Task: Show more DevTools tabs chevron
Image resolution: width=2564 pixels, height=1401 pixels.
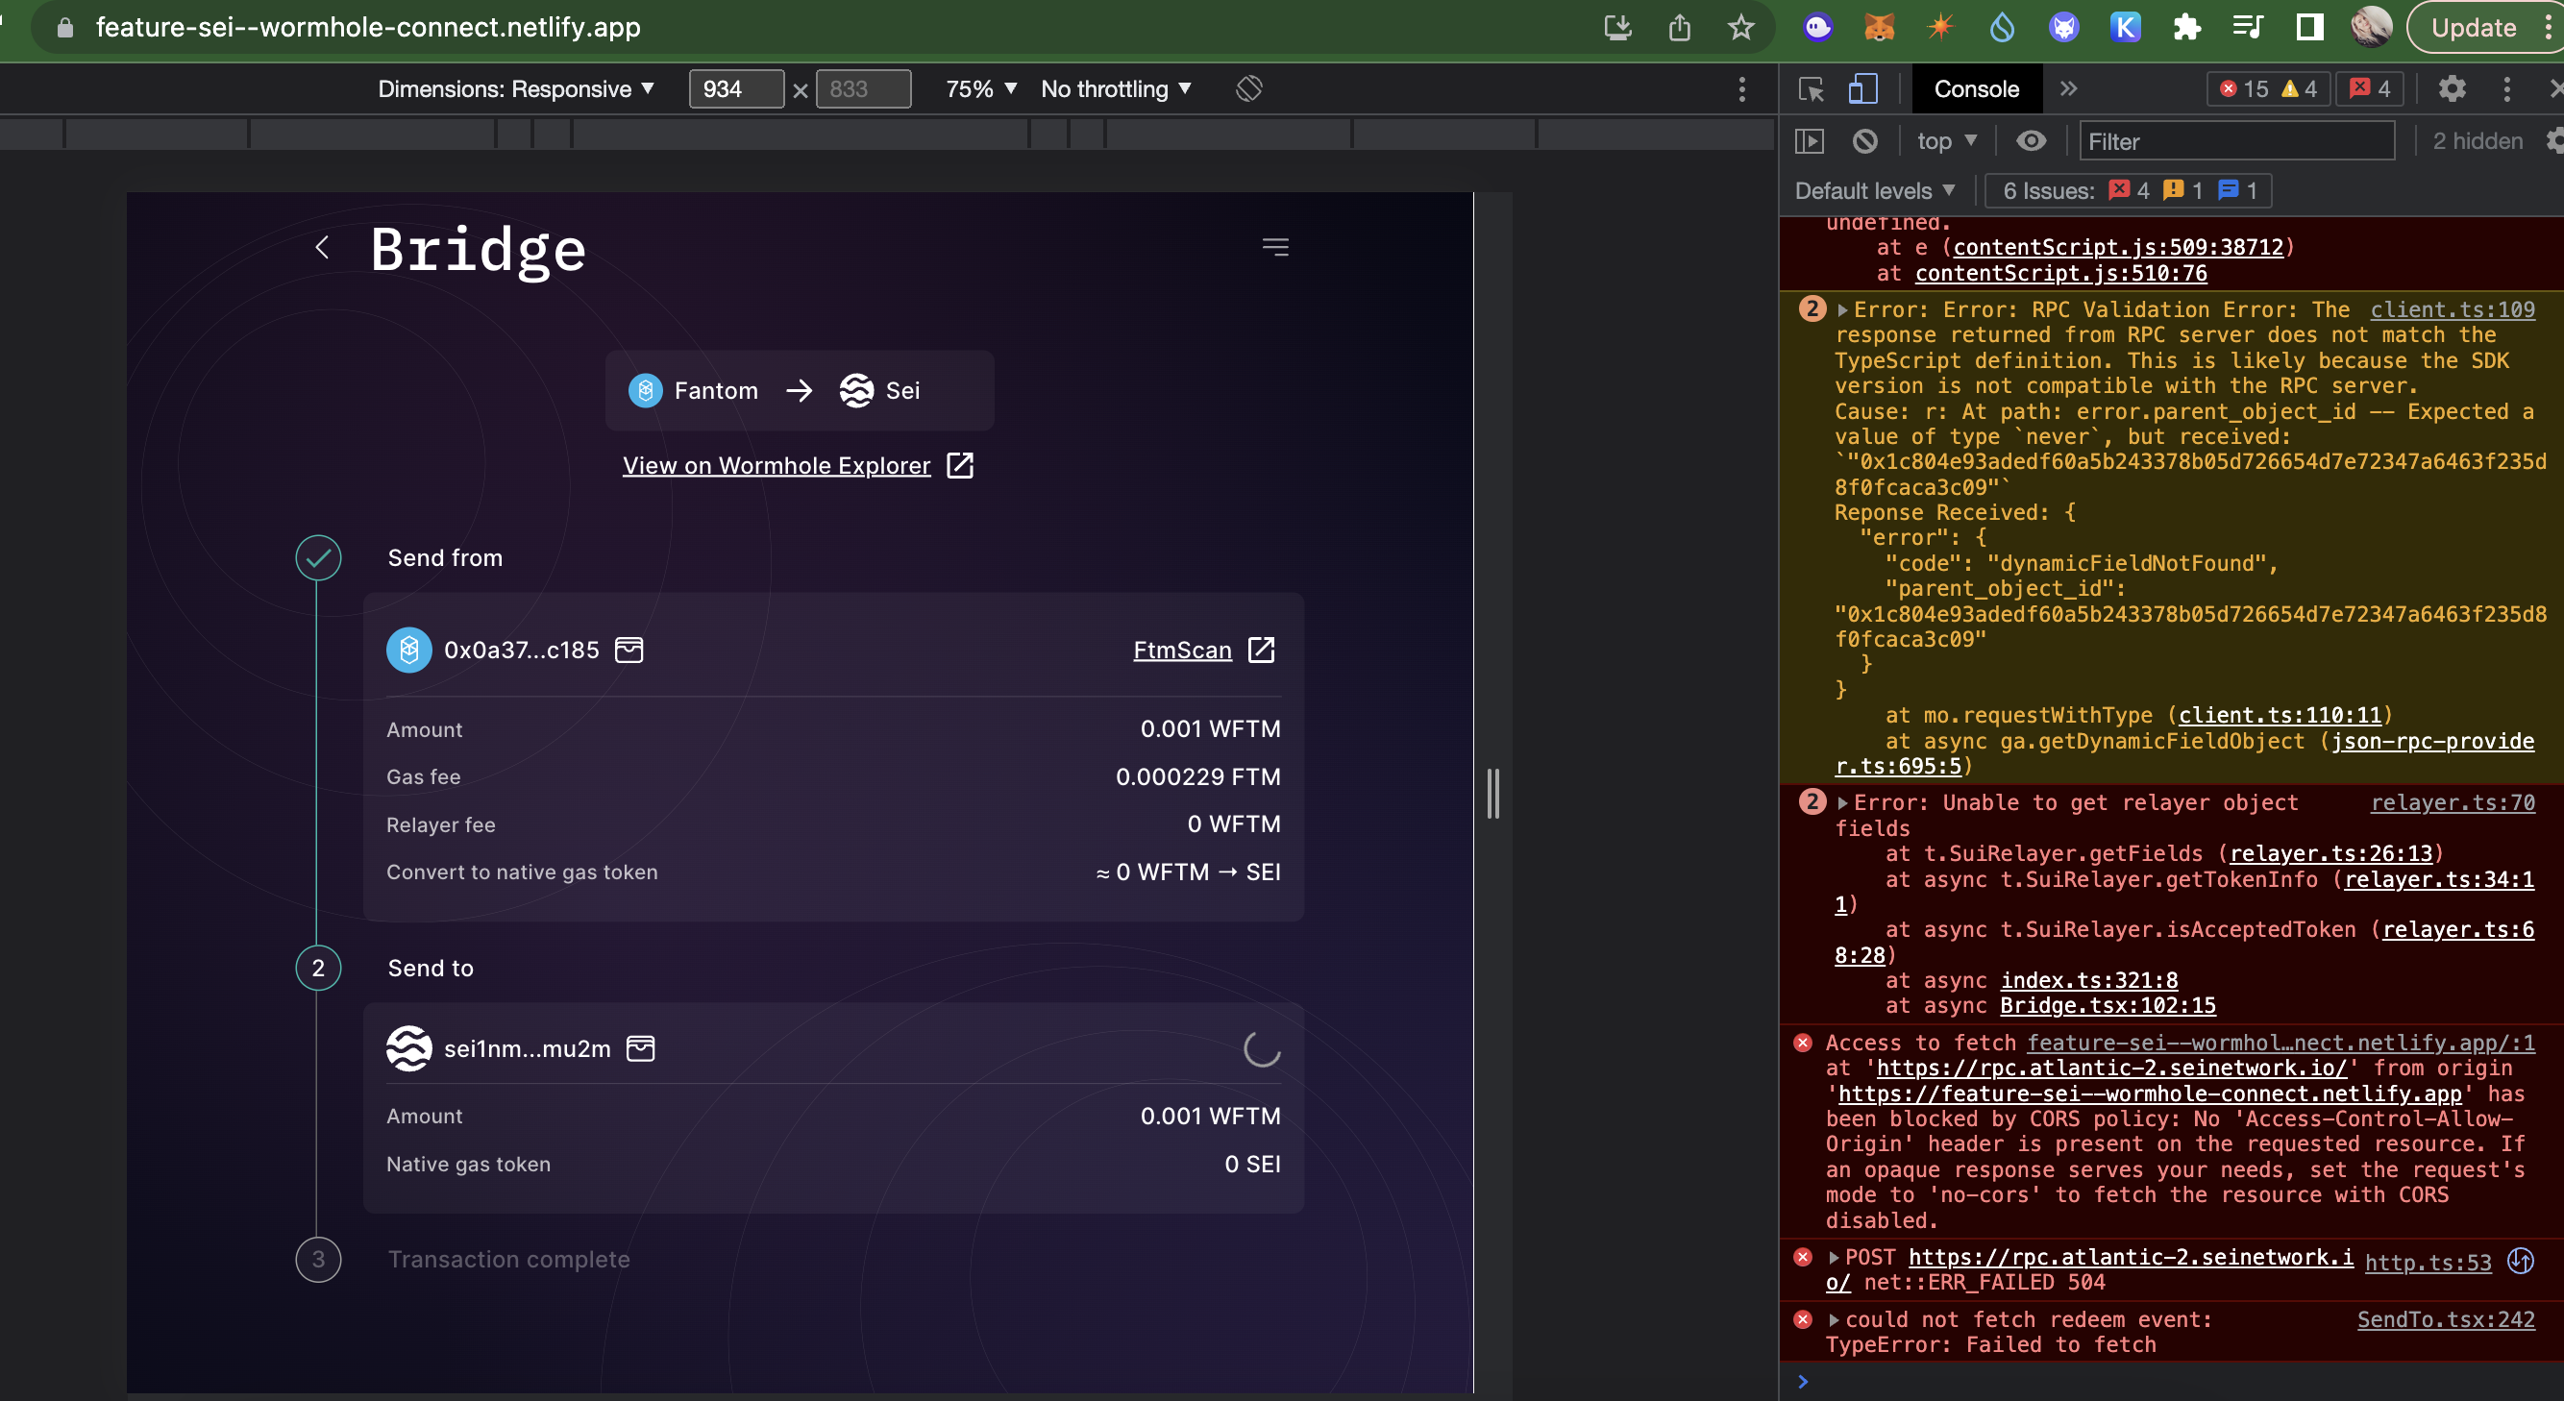Action: tap(2068, 89)
